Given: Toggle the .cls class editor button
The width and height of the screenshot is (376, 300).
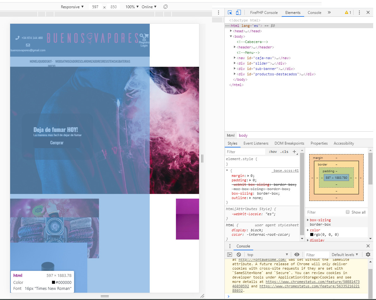Looking at the screenshot, I should [x=285, y=152].
